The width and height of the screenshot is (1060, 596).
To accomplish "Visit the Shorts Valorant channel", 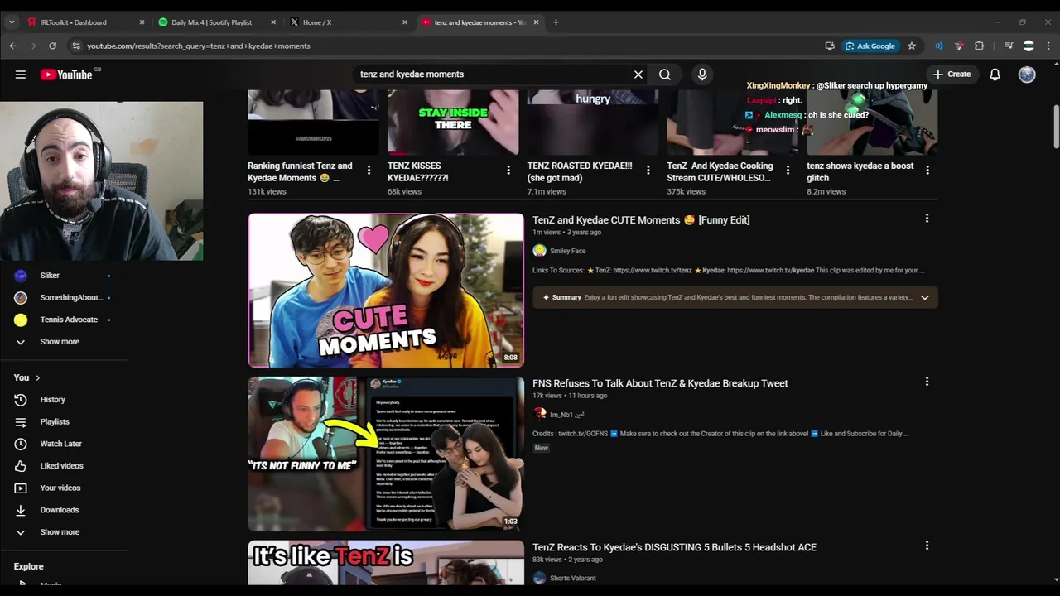I will pyautogui.click(x=573, y=579).
